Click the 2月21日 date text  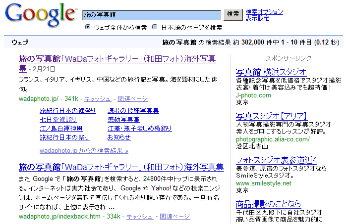click(x=44, y=69)
